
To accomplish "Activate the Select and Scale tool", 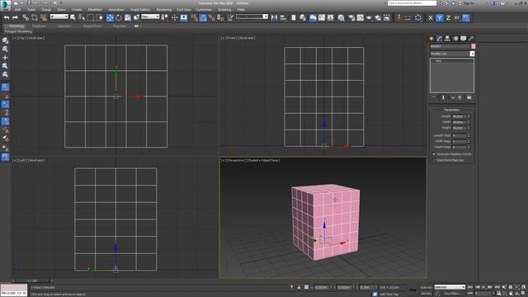I will point(128,17).
